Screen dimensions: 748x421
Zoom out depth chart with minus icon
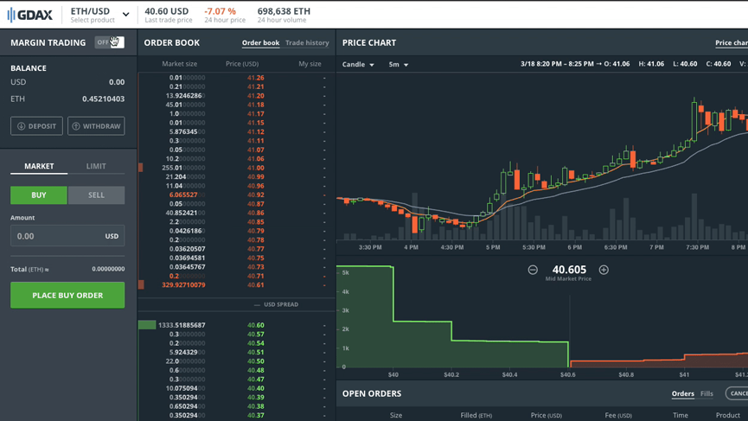click(x=533, y=270)
